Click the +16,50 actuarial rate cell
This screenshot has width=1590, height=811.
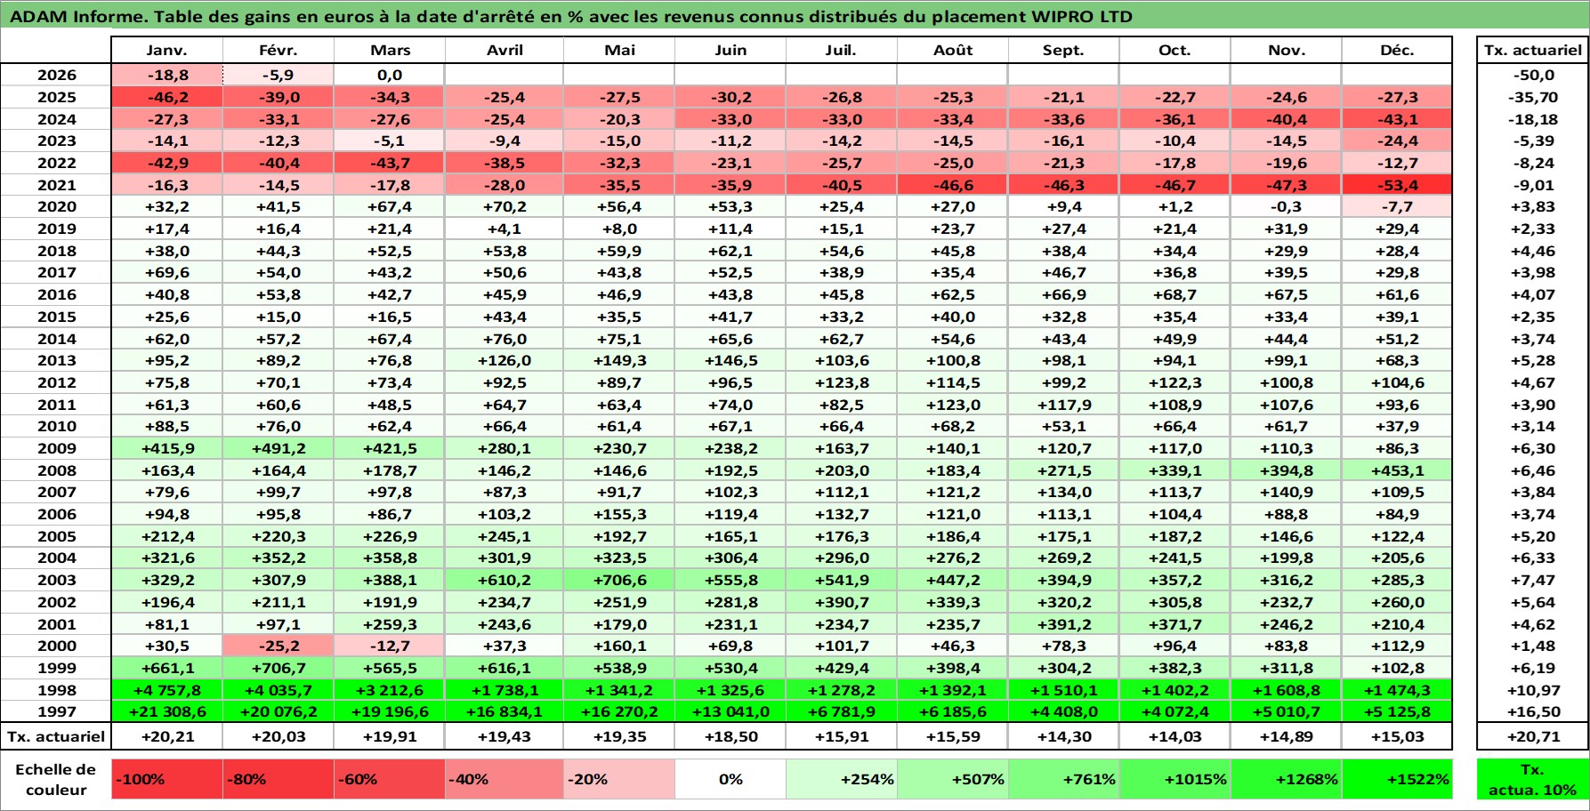[1532, 711]
